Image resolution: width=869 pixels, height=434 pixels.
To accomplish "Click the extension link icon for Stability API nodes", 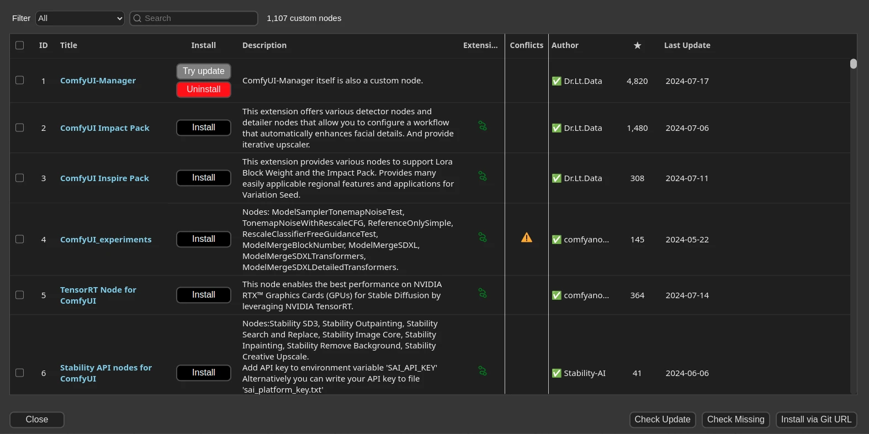I will coord(483,372).
